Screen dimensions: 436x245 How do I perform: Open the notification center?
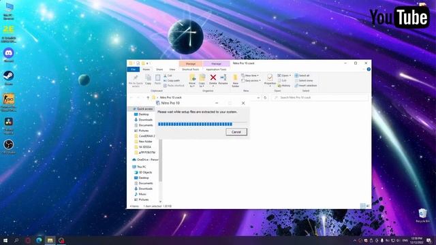pyautogui.click(x=429, y=240)
